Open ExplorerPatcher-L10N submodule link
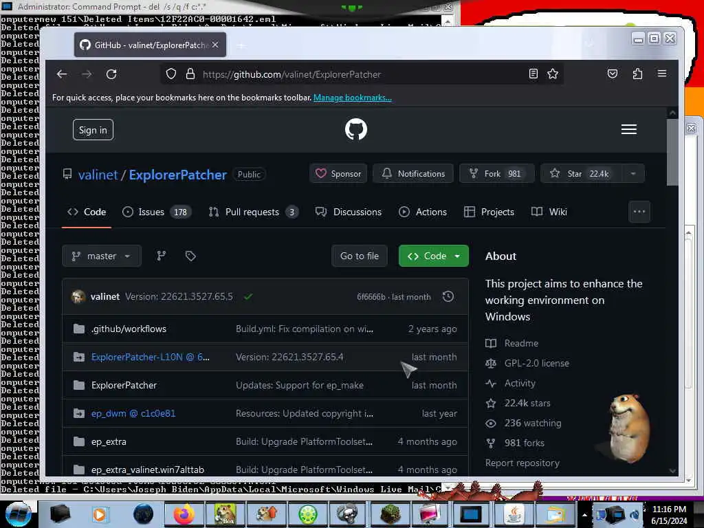Viewport: 704px width, 528px height. click(151, 357)
